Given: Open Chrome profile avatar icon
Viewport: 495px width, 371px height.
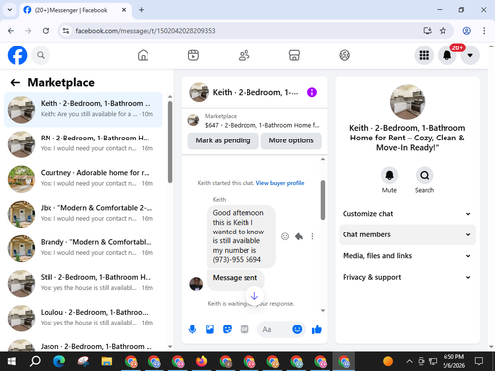Looking at the screenshot, I should click(x=466, y=31).
